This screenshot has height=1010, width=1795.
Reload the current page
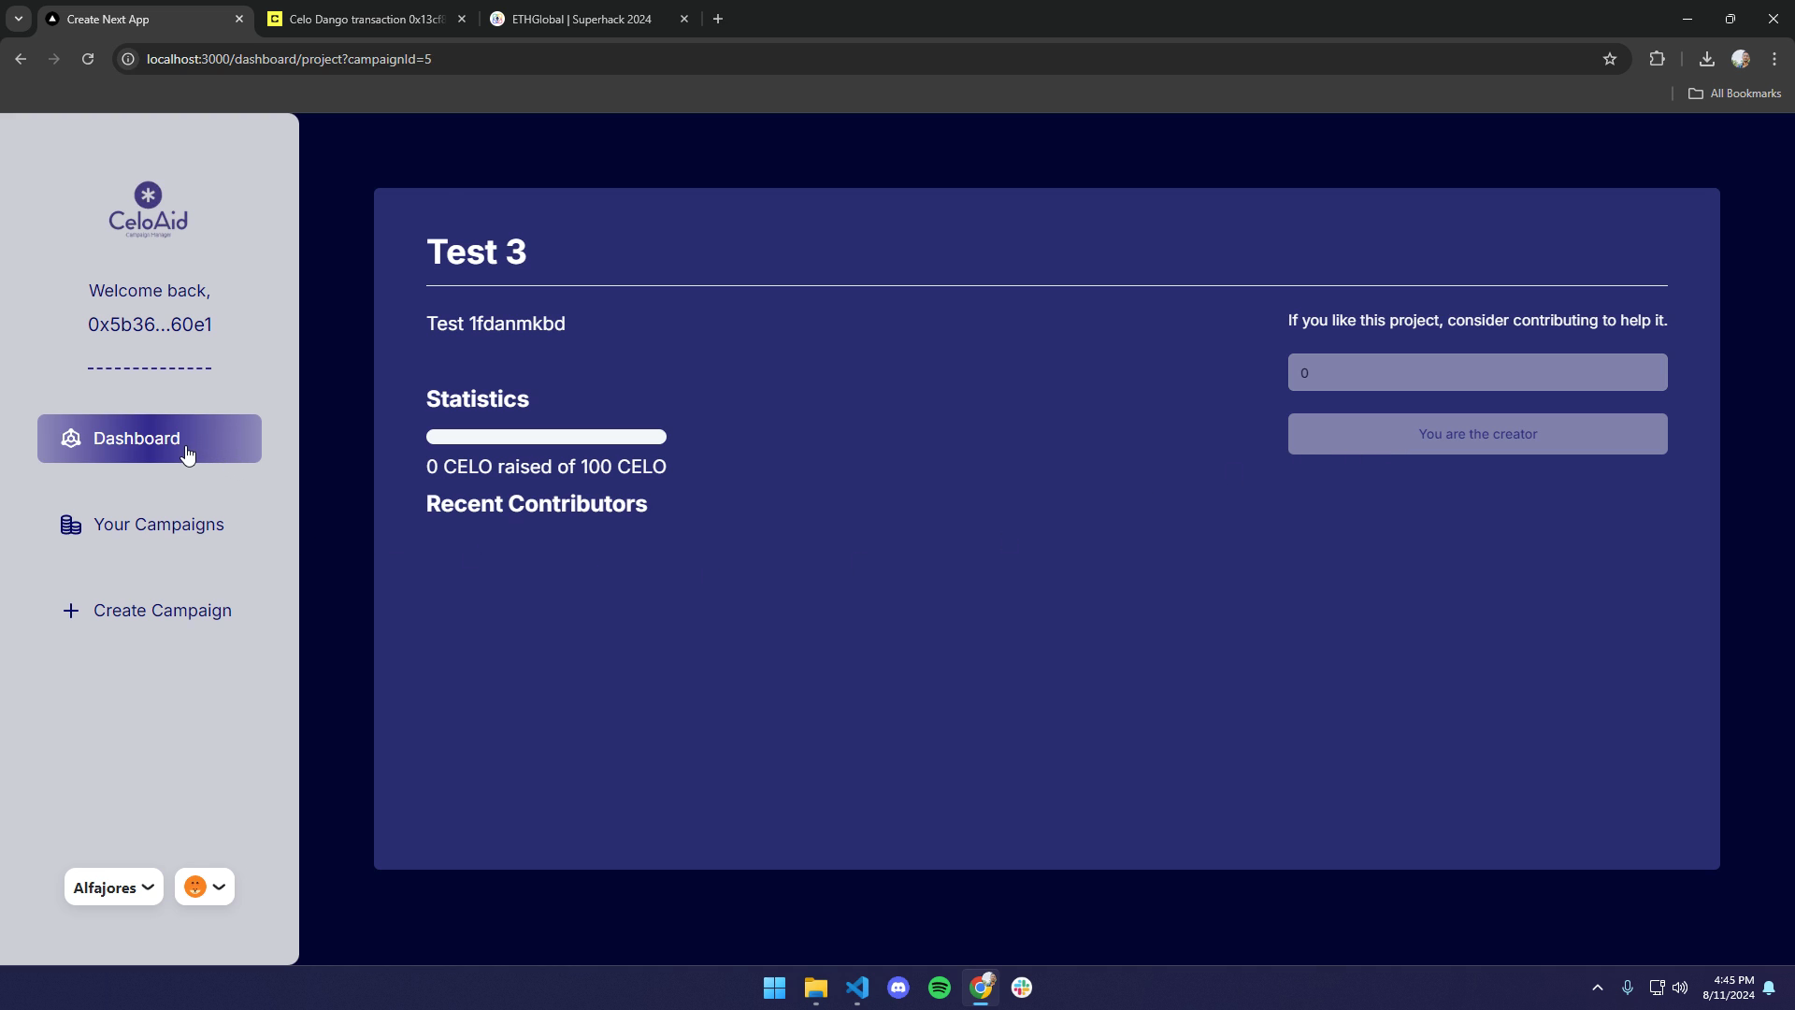(88, 59)
